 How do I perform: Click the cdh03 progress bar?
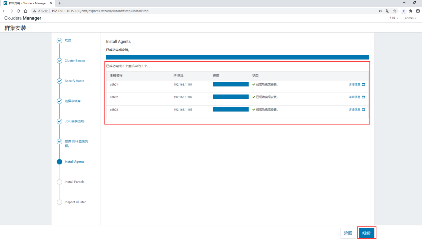[231, 109]
